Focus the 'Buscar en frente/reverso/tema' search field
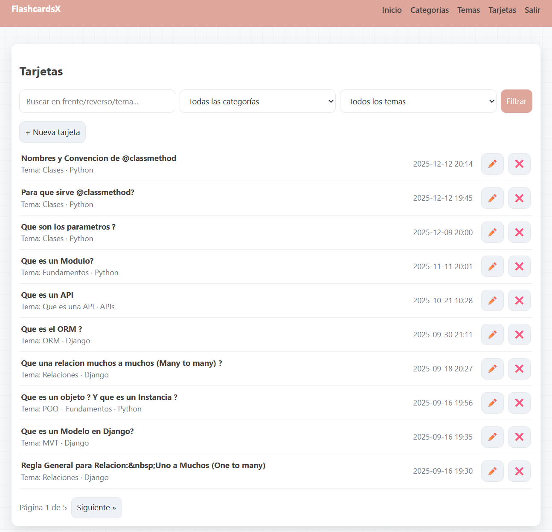Screen dimensions: 552x532 (x=97, y=101)
